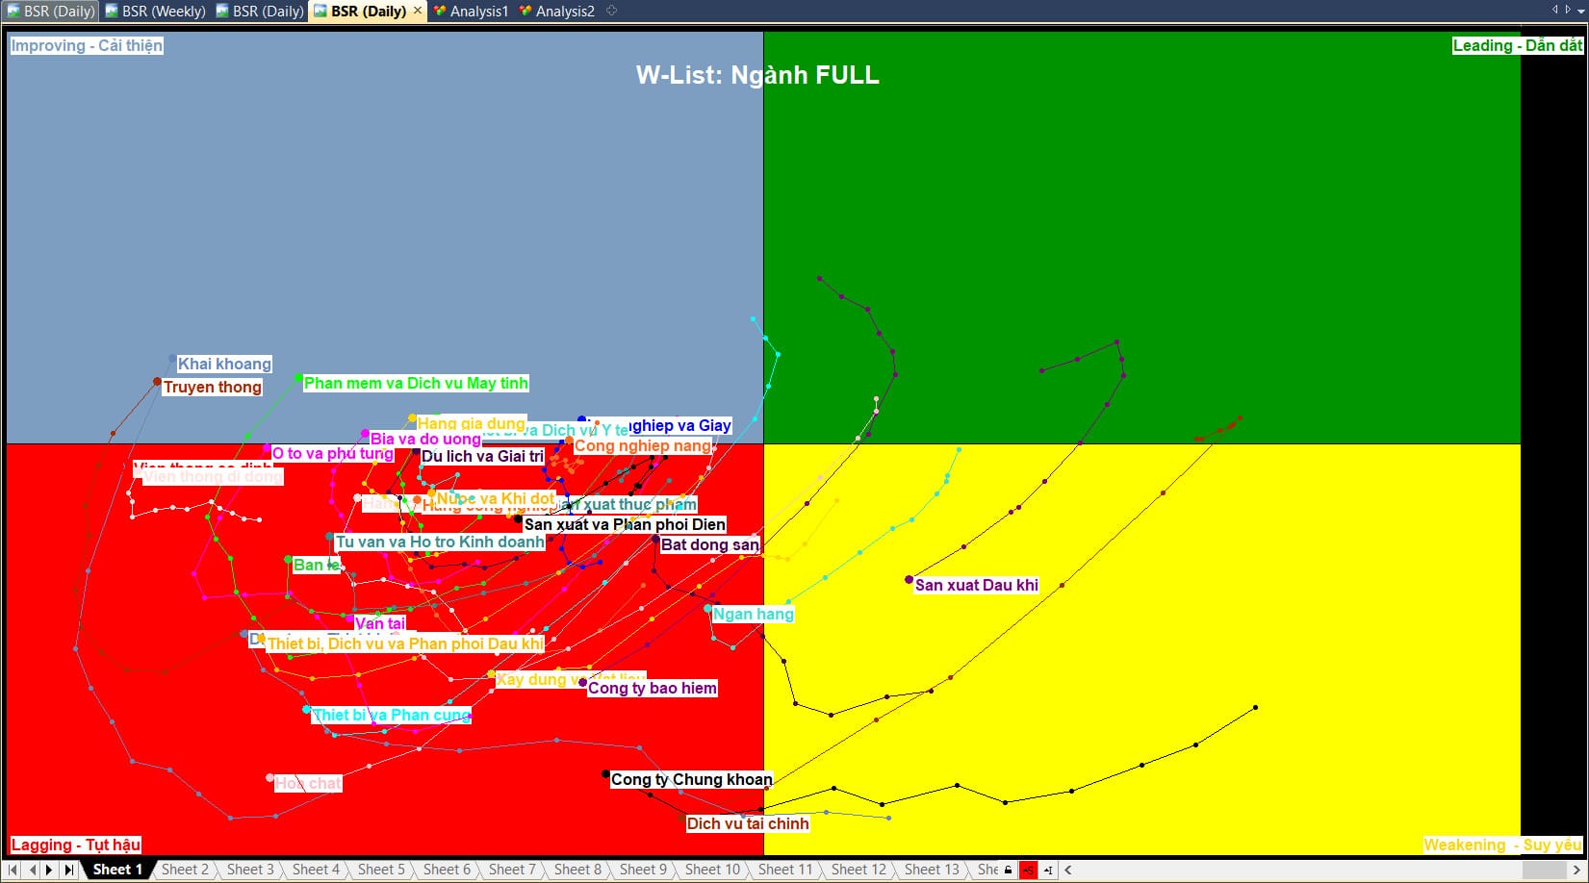Click 'San xuat va Phan phoi Dien' label
This screenshot has height=883, width=1589.
point(625,524)
